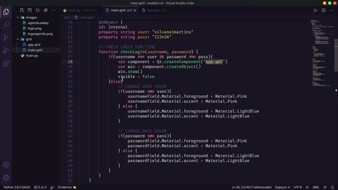The width and height of the screenshot is (338, 190).
Task: Click createObject on line 29
Action: pyautogui.click(x=181, y=66)
